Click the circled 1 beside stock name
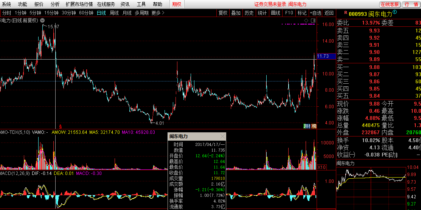Screen dimensions: 421x210 point(395,12)
